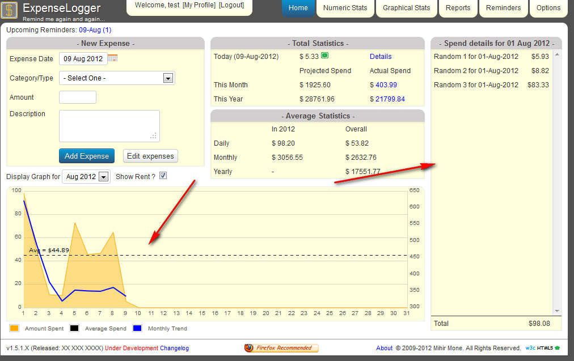
Task: Open the Graphical Stats tab
Action: [x=406, y=8]
